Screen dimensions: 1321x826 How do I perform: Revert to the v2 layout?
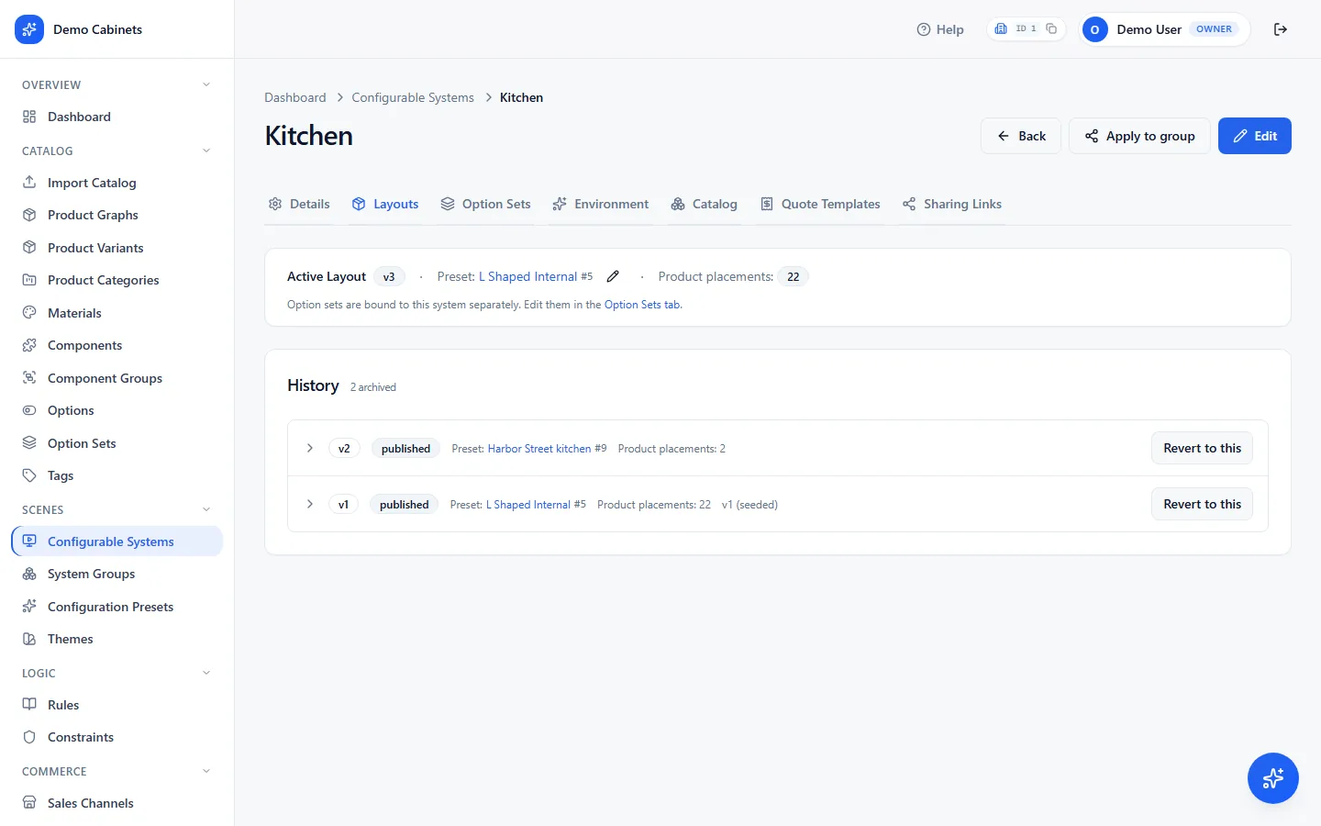(1202, 448)
